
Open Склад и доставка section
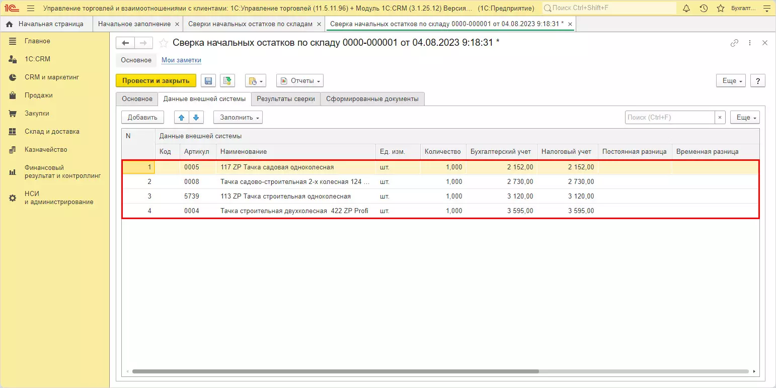[x=52, y=132]
